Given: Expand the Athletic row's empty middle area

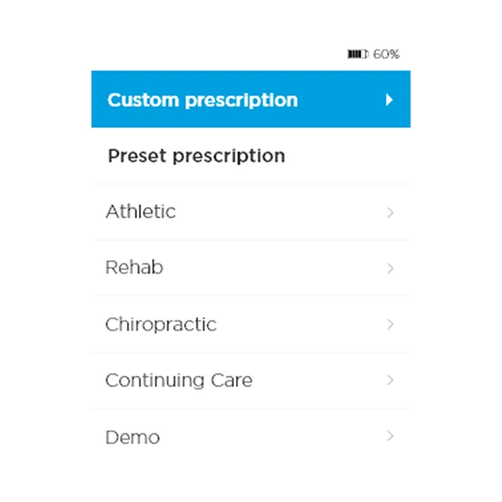Looking at the screenshot, I should tap(276, 213).
